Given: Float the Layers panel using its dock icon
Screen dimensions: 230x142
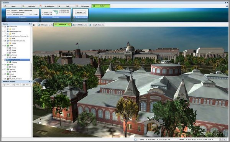Looking at the screenshot, I should pos(29,24).
